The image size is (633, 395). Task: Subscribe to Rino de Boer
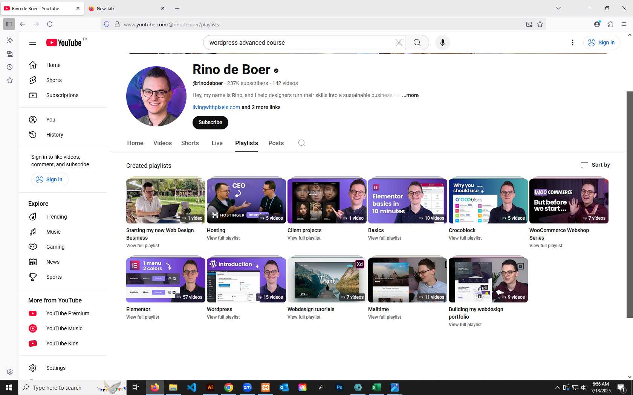pos(210,122)
